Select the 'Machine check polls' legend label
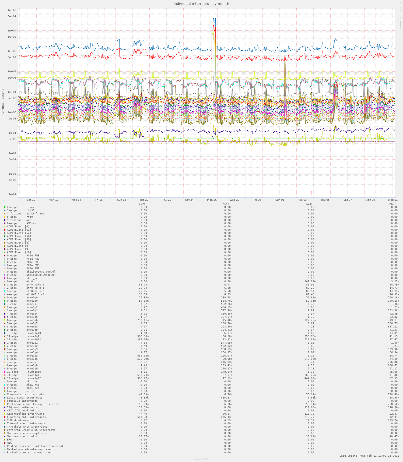Viewport: 403px width, 462px height. coord(22,436)
